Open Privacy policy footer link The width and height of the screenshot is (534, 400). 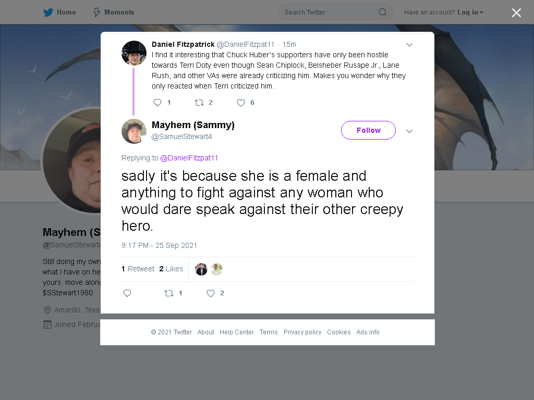tap(302, 332)
